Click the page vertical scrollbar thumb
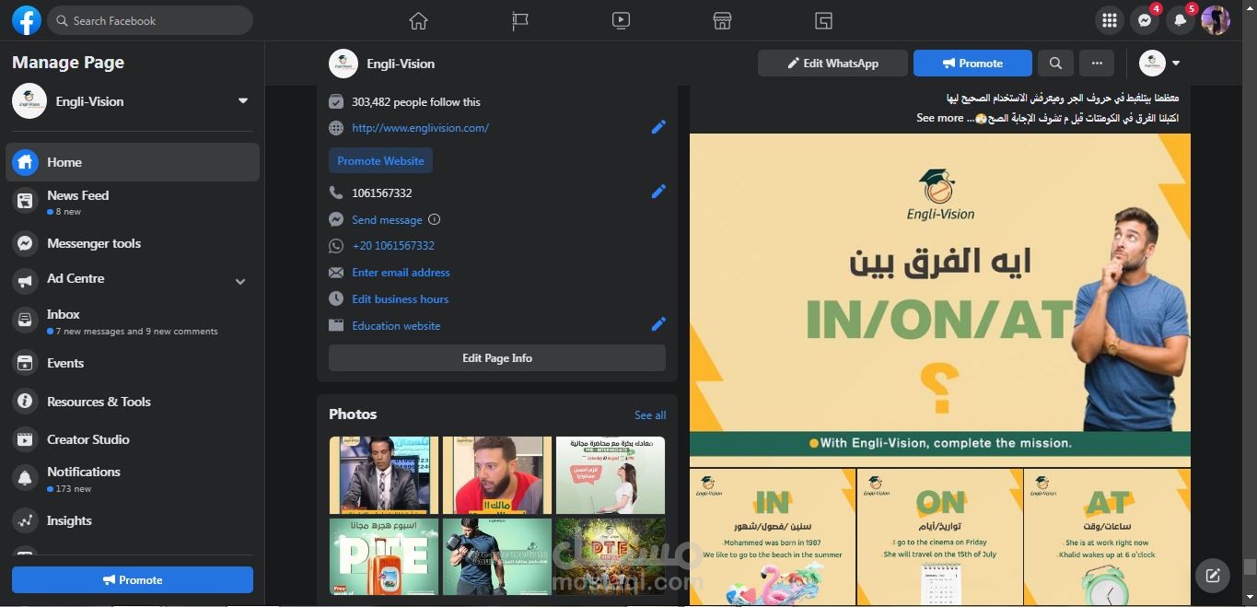The width and height of the screenshot is (1257, 607). click(x=1250, y=567)
